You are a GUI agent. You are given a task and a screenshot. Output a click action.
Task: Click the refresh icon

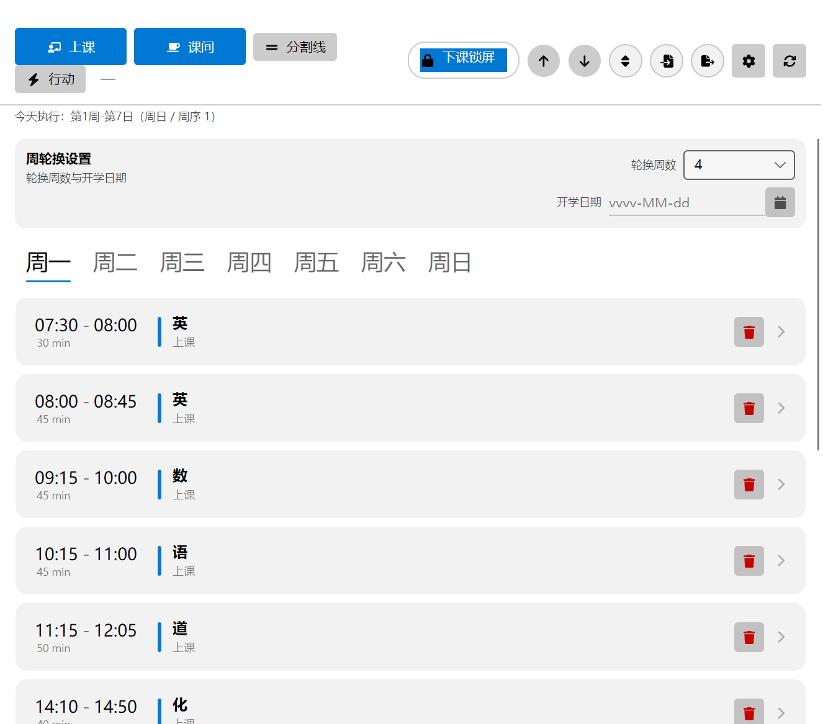789,61
